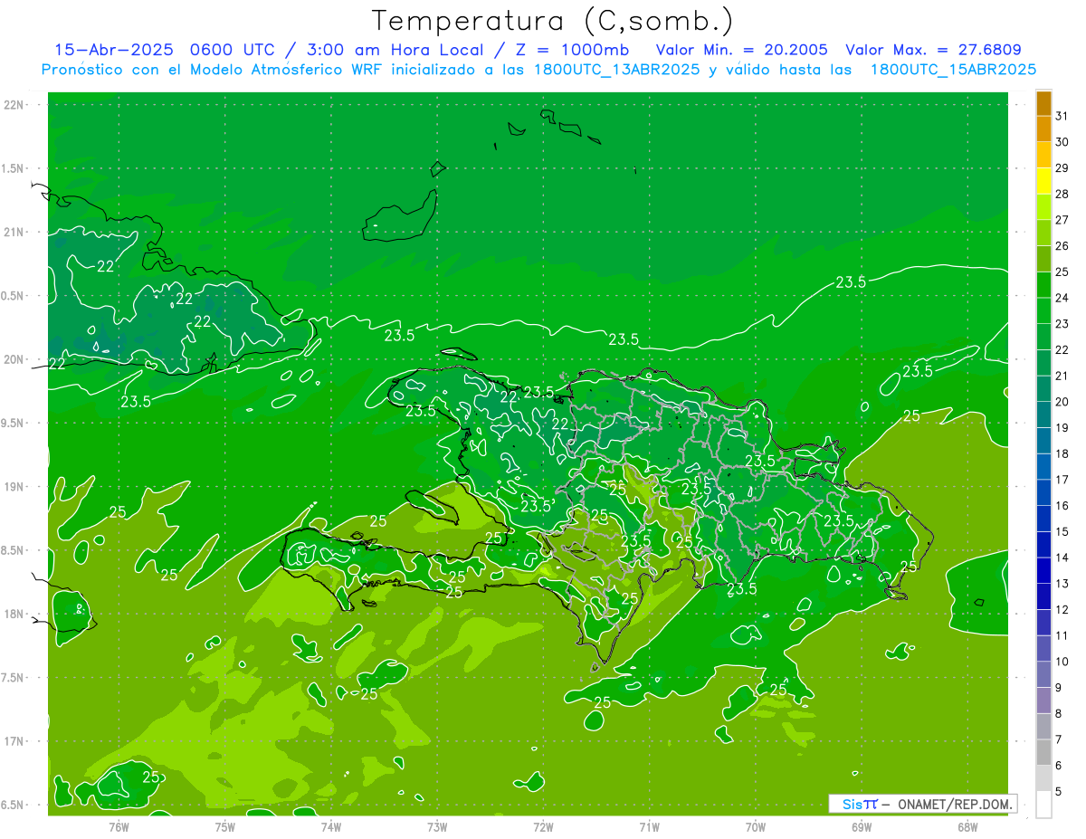Click the 22N latitude axis label
The height and width of the screenshot is (839, 1086).
(x=14, y=105)
